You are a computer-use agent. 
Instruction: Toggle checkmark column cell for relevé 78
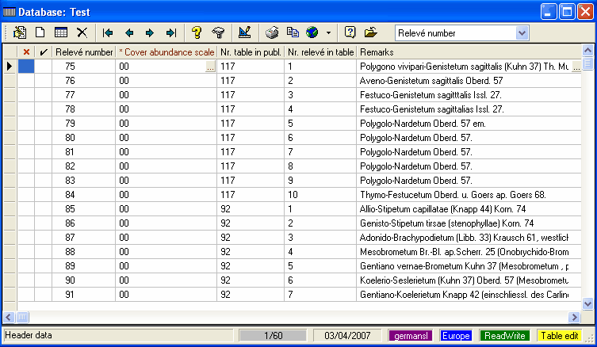44,109
